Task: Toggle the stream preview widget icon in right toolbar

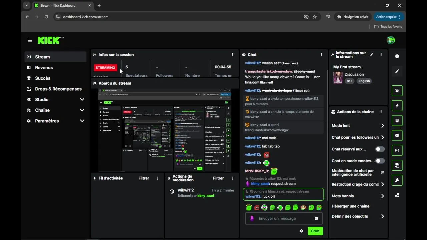Action: point(397,91)
